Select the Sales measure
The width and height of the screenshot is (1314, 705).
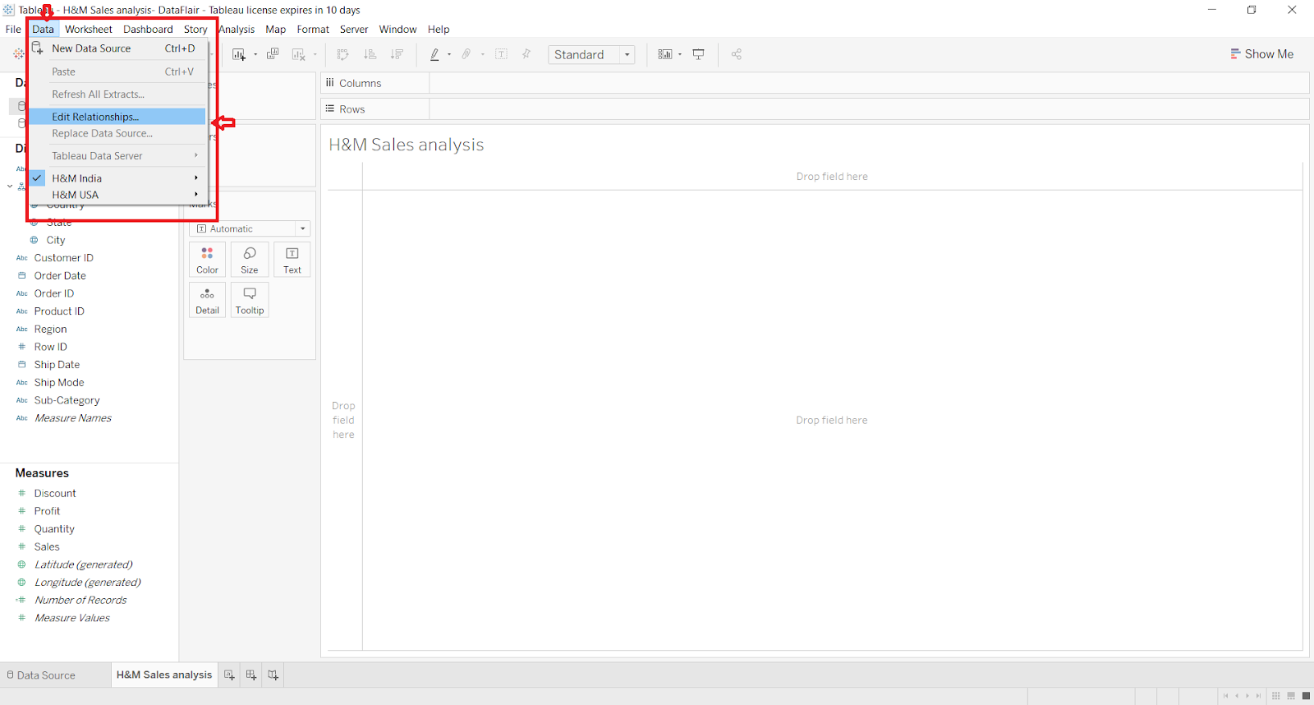click(x=47, y=547)
